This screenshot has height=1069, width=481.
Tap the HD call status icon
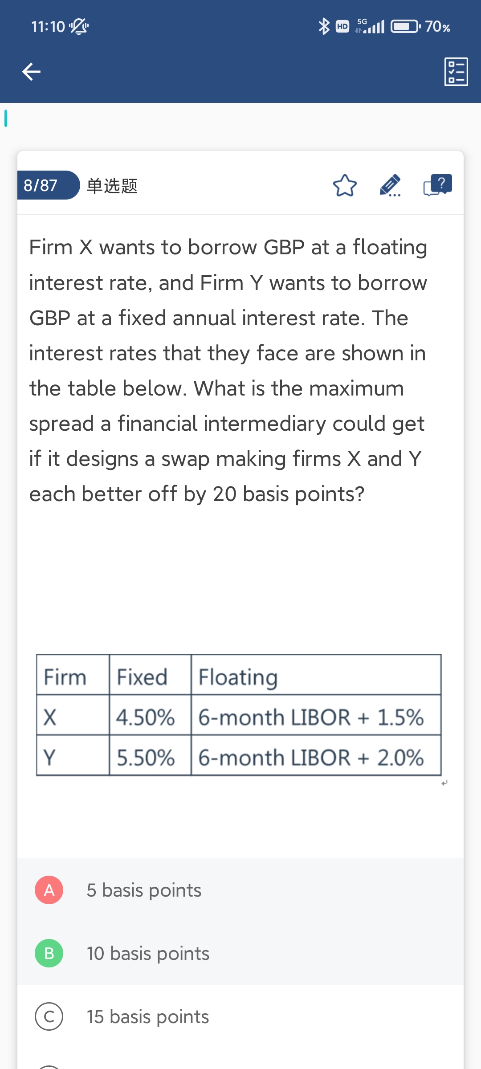342,27
